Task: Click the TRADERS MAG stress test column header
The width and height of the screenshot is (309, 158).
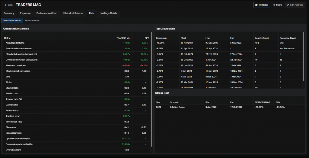Action: click(262, 102)
